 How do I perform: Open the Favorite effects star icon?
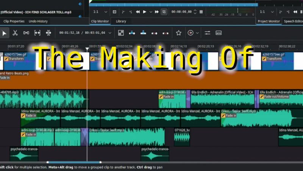click(178, 33)
